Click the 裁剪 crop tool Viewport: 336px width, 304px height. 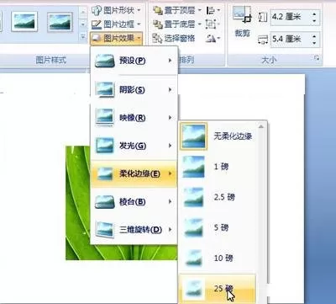click(243, 23)
